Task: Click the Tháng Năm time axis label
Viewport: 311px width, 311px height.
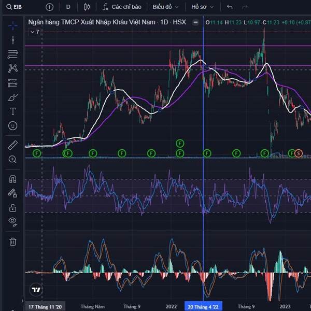Action: coord(93,306)
